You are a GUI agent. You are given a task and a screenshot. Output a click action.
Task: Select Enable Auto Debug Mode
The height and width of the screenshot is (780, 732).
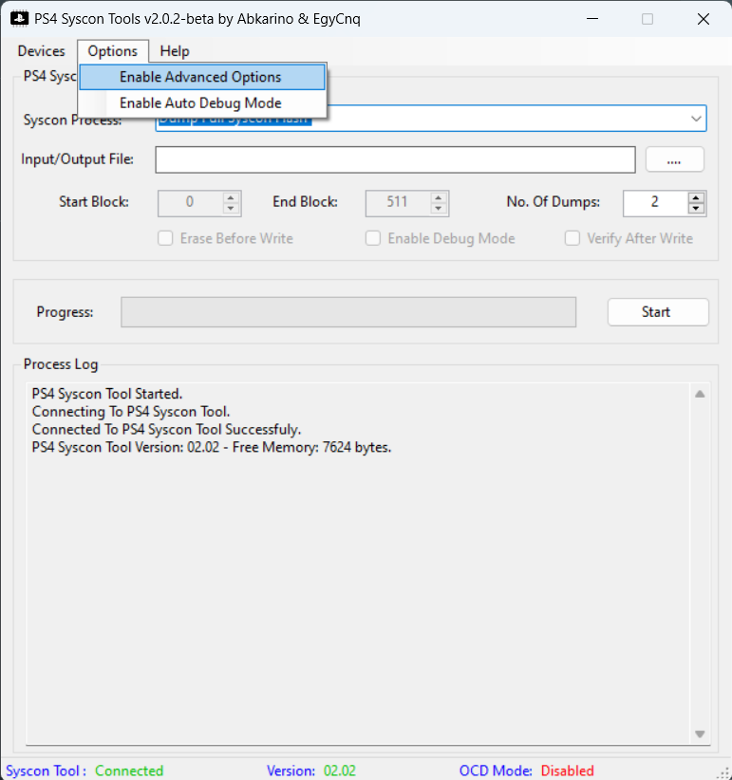tap(202, 103)
